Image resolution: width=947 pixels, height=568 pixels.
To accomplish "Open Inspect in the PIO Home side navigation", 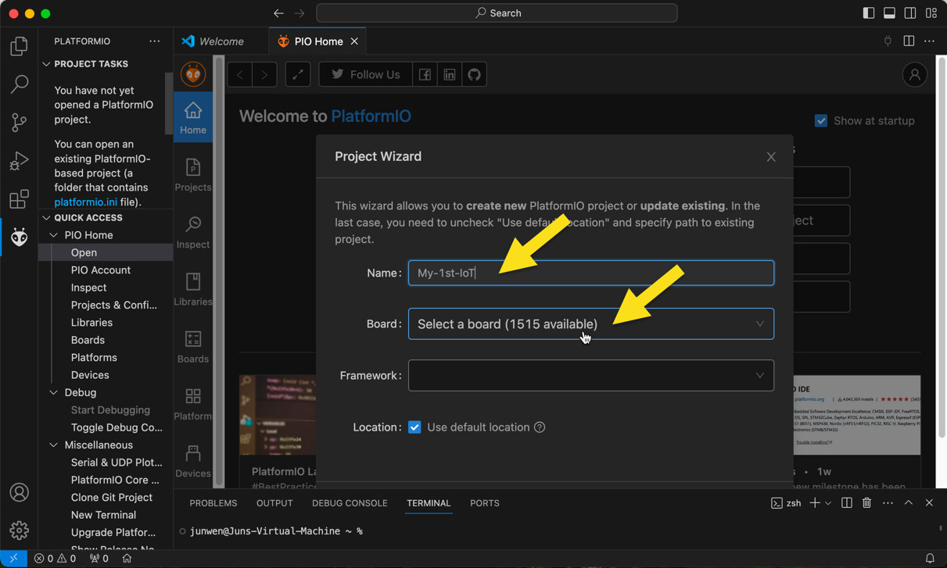I will click(x=193, y=232).
